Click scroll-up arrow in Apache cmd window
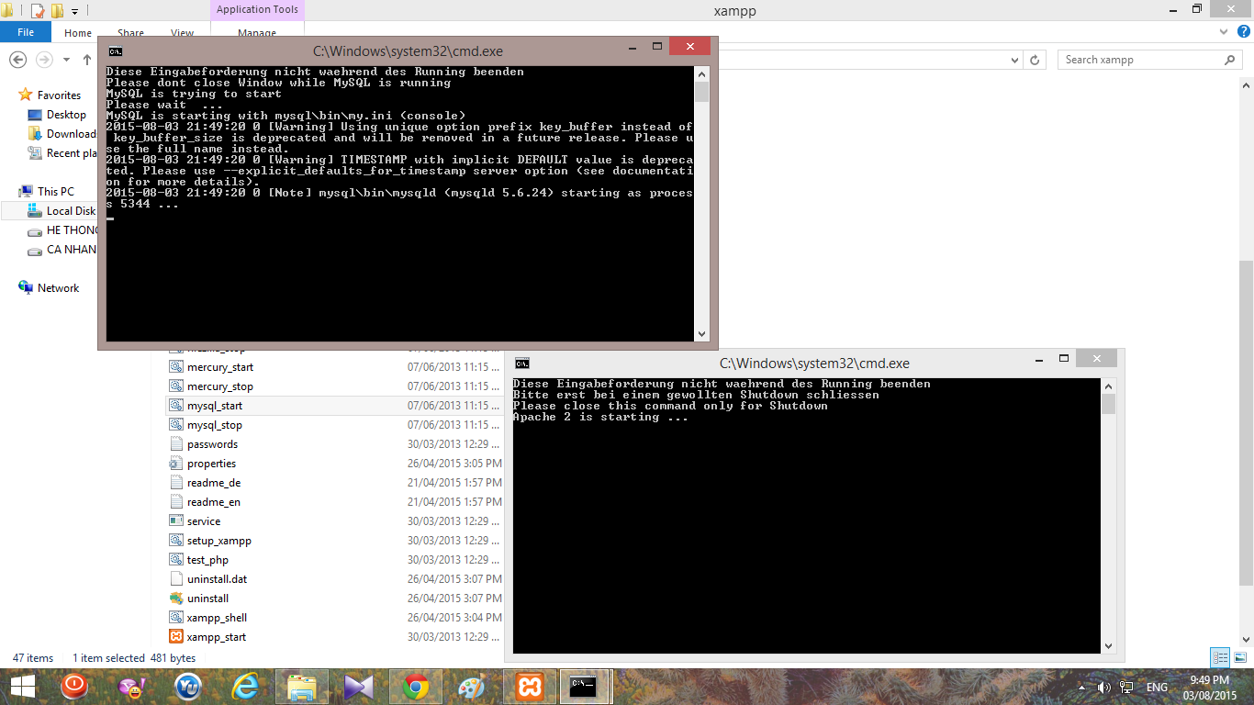 1108,386
